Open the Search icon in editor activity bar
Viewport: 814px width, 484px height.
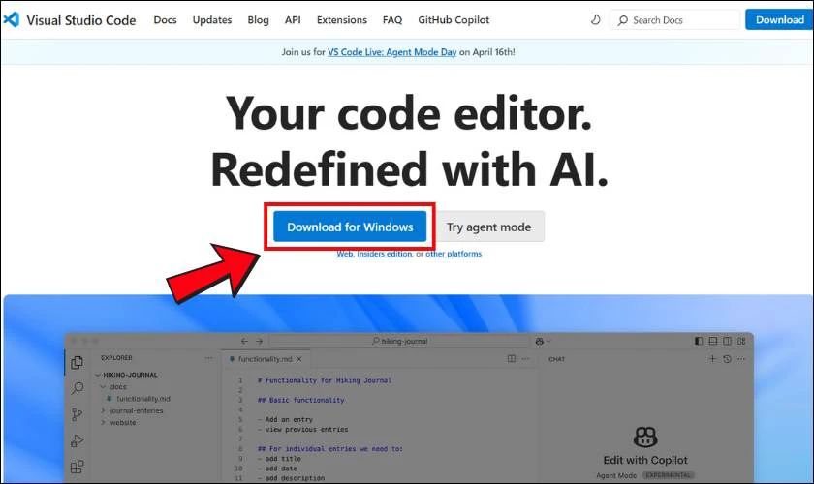(x=78, y=388)
